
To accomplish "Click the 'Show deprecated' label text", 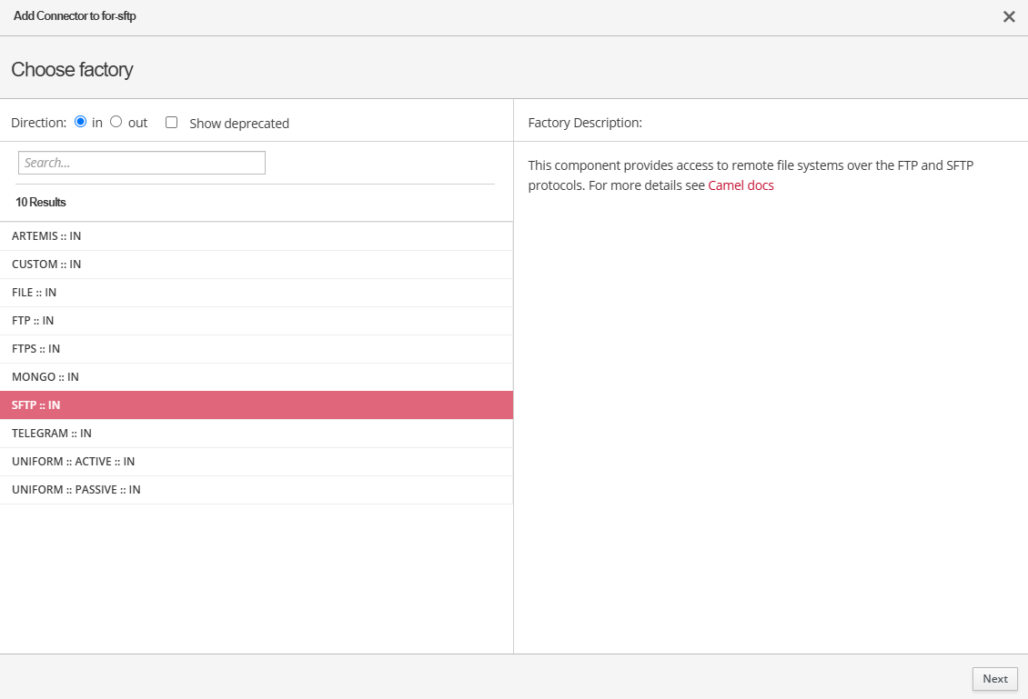I will [239, 124].
